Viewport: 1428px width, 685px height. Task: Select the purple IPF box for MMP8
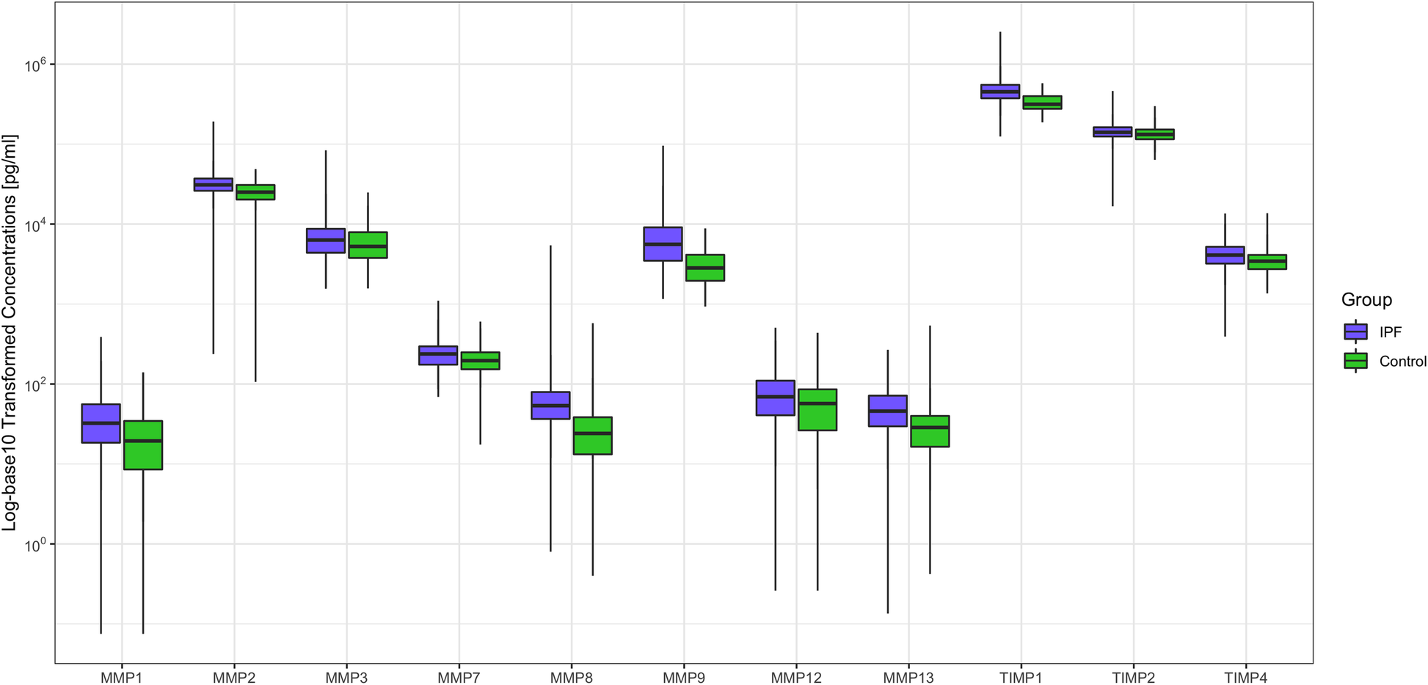(x=550, y=406)
